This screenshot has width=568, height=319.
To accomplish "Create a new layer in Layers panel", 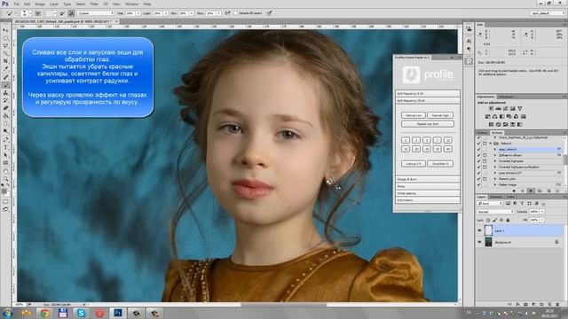I will coord(549,305).
